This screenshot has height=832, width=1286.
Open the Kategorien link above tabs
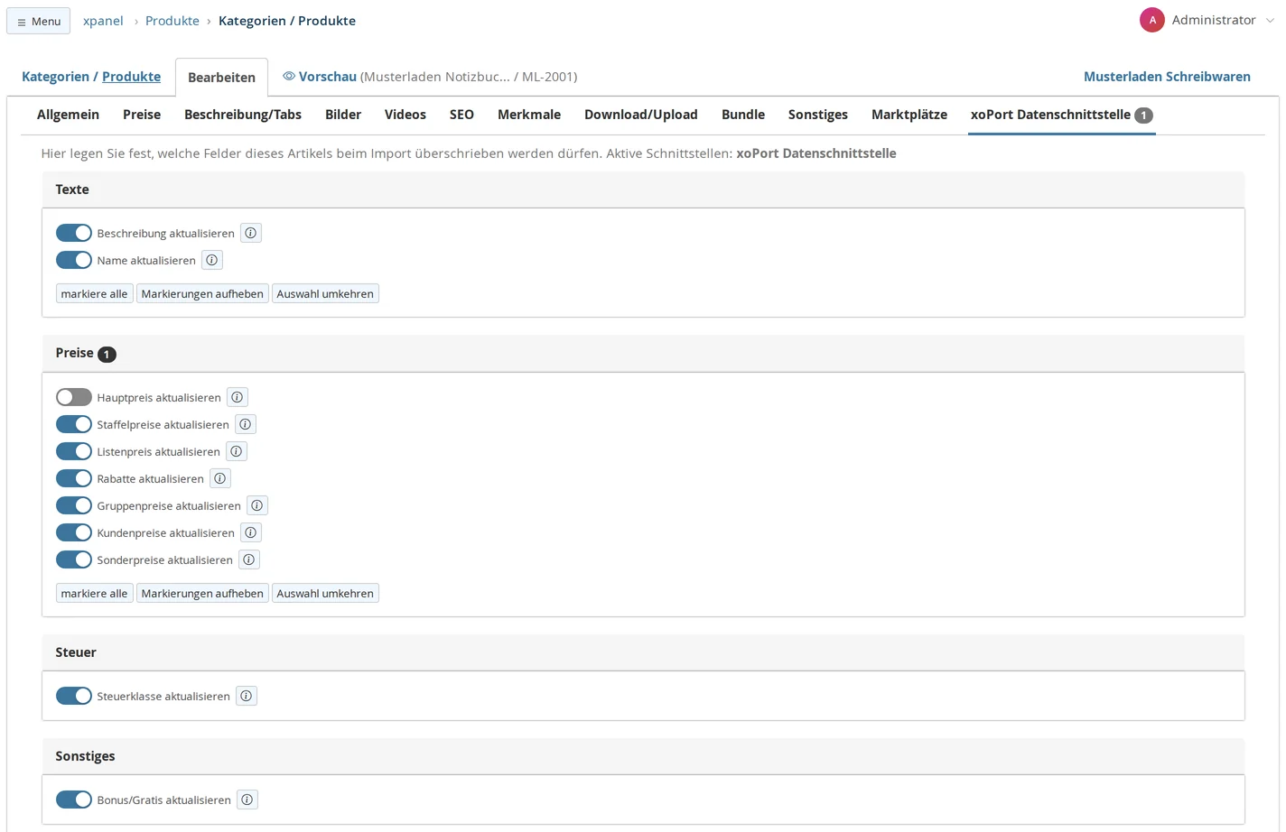(x=55, y=77)
